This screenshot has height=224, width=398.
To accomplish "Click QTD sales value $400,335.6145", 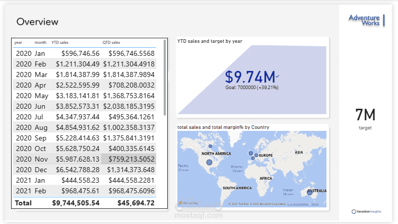I will [131, 148].
